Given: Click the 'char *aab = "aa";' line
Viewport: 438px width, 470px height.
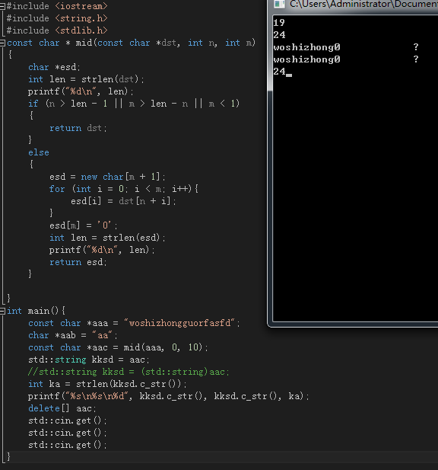Looking at the screenshot, I should coord(73,335).
